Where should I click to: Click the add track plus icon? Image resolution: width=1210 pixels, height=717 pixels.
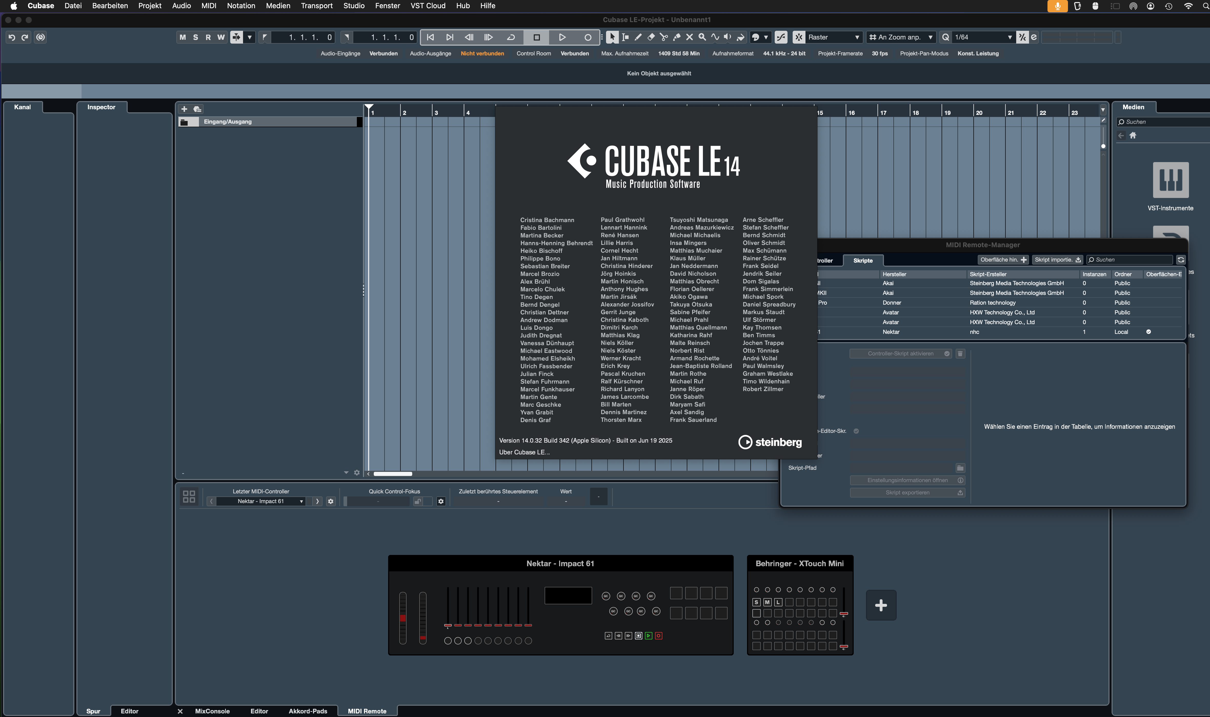(x=184, y=109)
